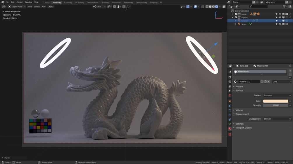Open the Displacement Default dropdown
The image size is (293, 164).
point(277,119)
